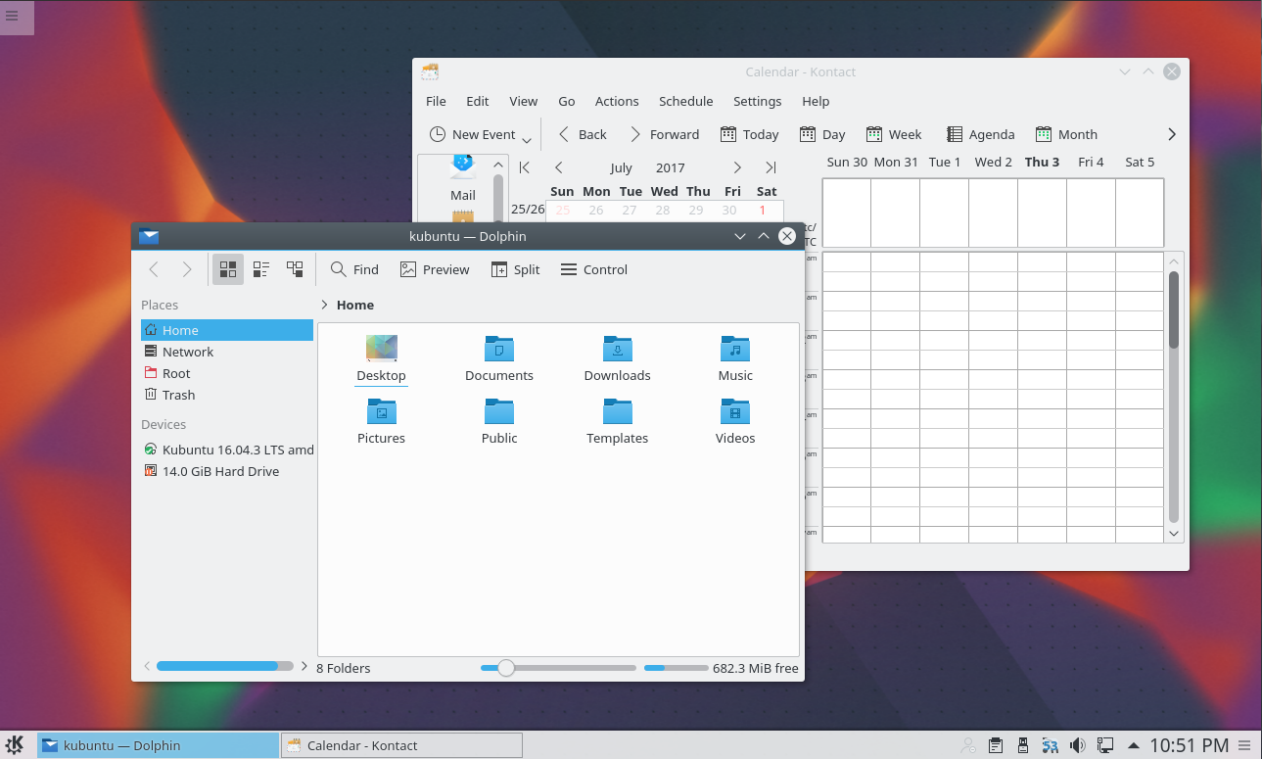Viewport: 1262px width, 759px height.
Task: Select the Documents folder icon
Action: 499,348
